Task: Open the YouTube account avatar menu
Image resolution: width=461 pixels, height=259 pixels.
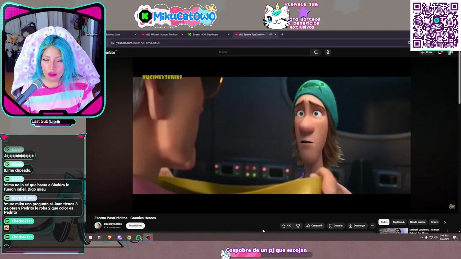Action: (x=450, y=53)
